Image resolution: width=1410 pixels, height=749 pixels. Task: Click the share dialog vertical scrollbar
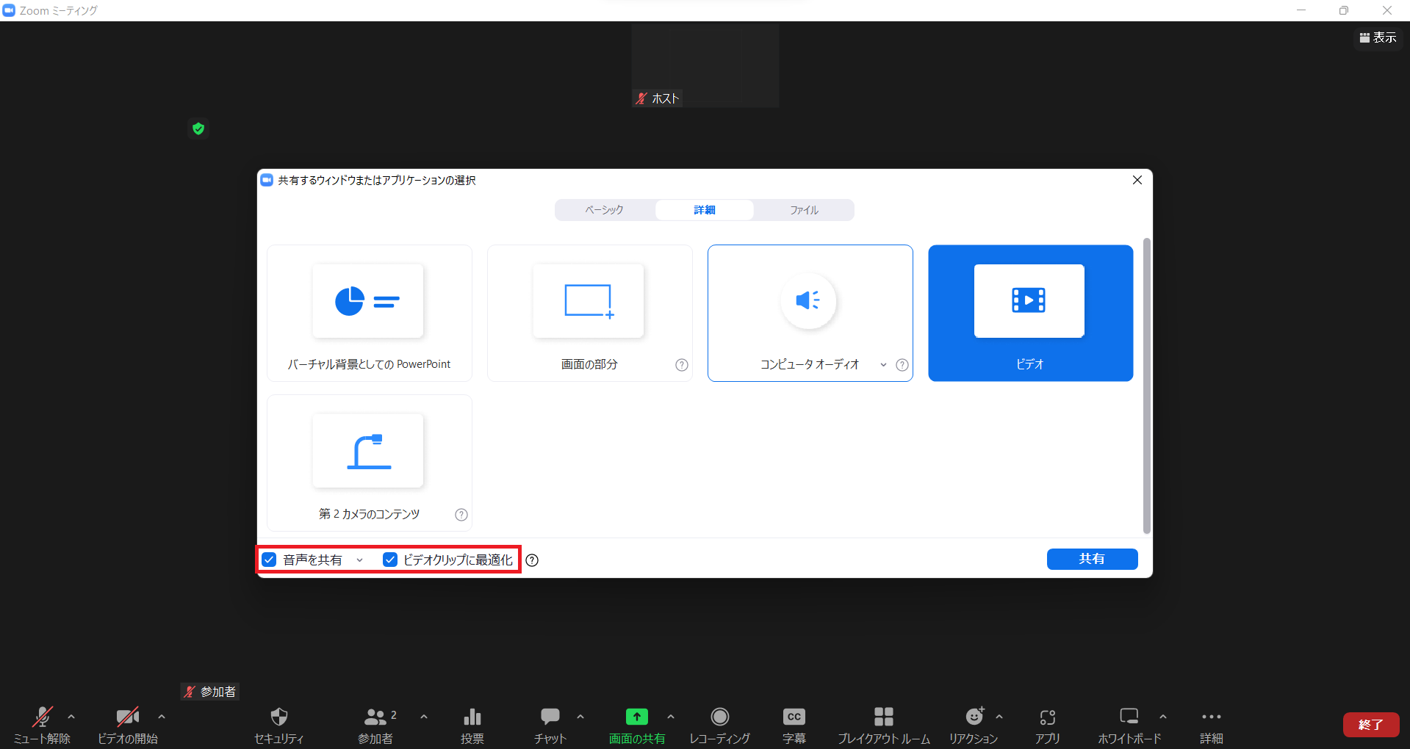coord(1146,386)
